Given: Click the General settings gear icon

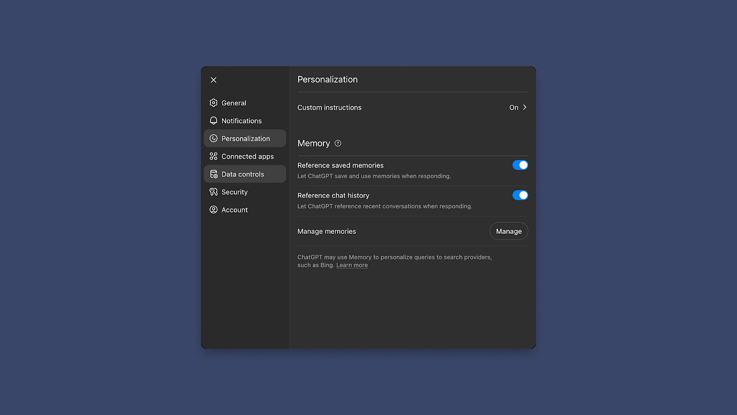Looking at the screenshot, I should (x=213, y=103).
